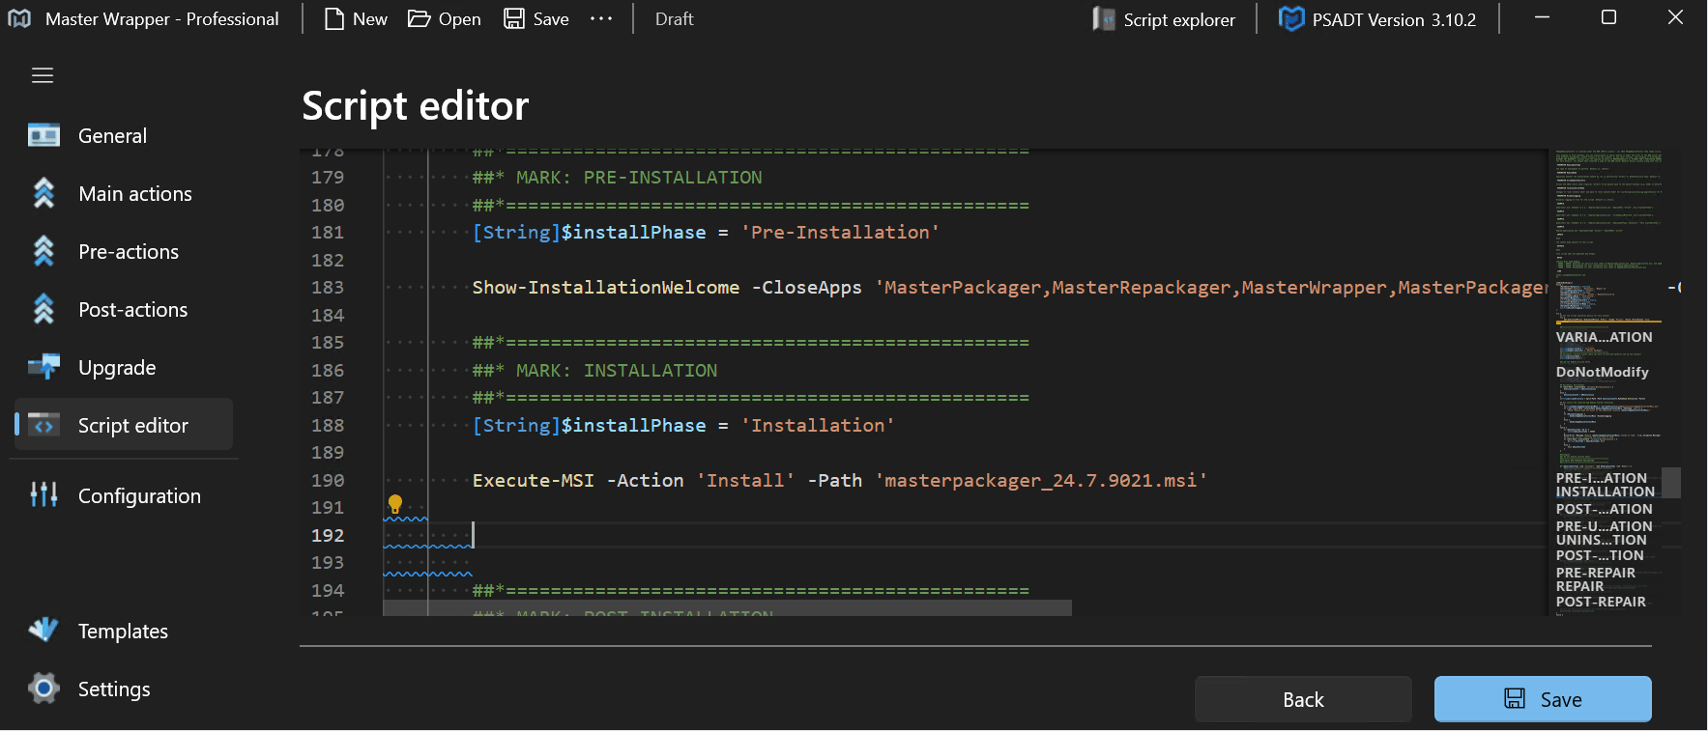Click the Save disk icon in top toolbar
1708x731 pixels.
pos(514,18)
